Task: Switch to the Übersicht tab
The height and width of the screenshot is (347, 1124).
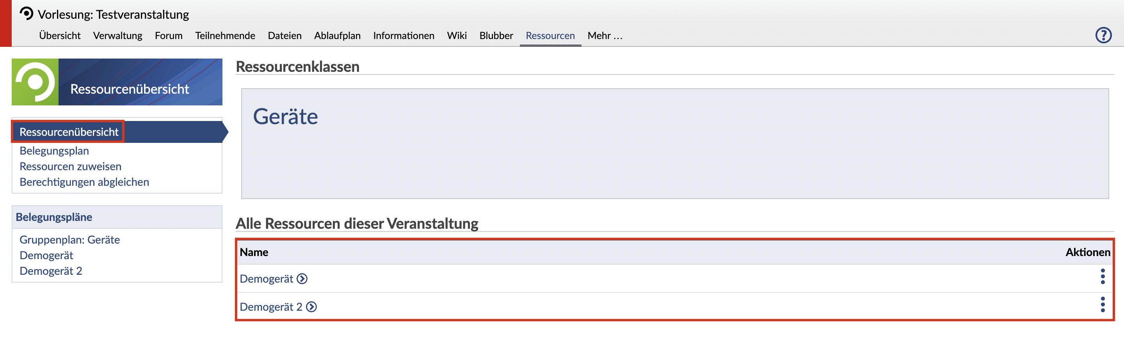Action: [x=60, y=36]
